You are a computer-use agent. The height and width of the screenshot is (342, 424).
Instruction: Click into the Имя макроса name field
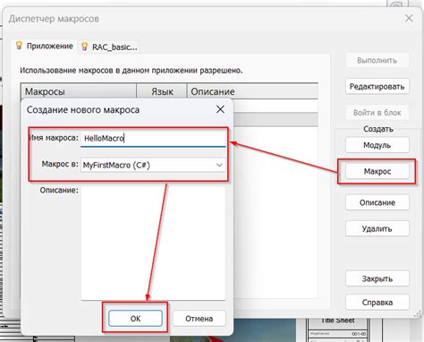[153, 138]
